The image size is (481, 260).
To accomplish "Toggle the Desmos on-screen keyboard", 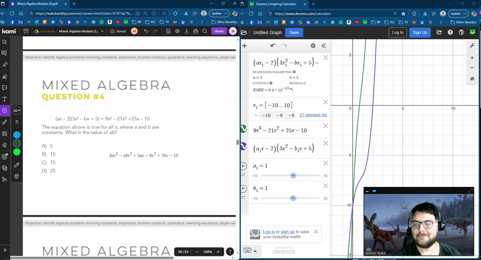I will tap(247, 250).
